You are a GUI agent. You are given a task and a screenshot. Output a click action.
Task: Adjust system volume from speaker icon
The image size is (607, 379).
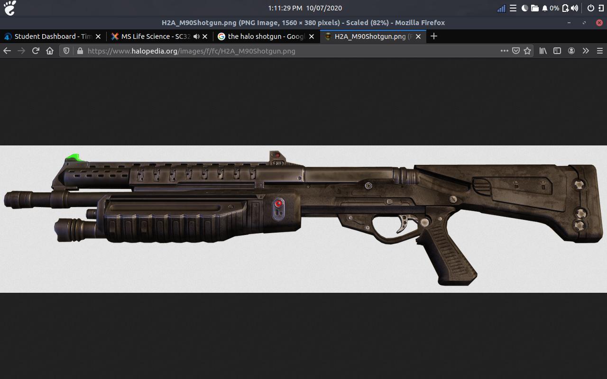(x=574, y=8)
